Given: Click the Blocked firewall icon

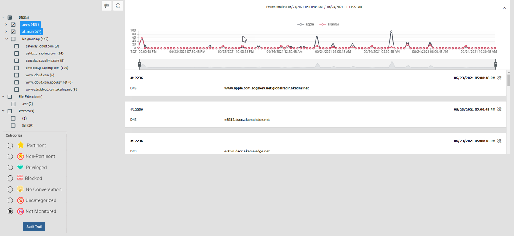Looking at the screenshot, I should click(x=20, y=178).
